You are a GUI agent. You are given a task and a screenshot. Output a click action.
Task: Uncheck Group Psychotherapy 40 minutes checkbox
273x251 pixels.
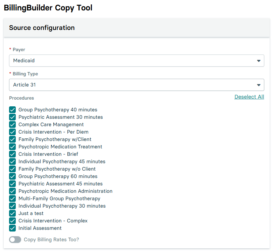click(x=12, y=110)
